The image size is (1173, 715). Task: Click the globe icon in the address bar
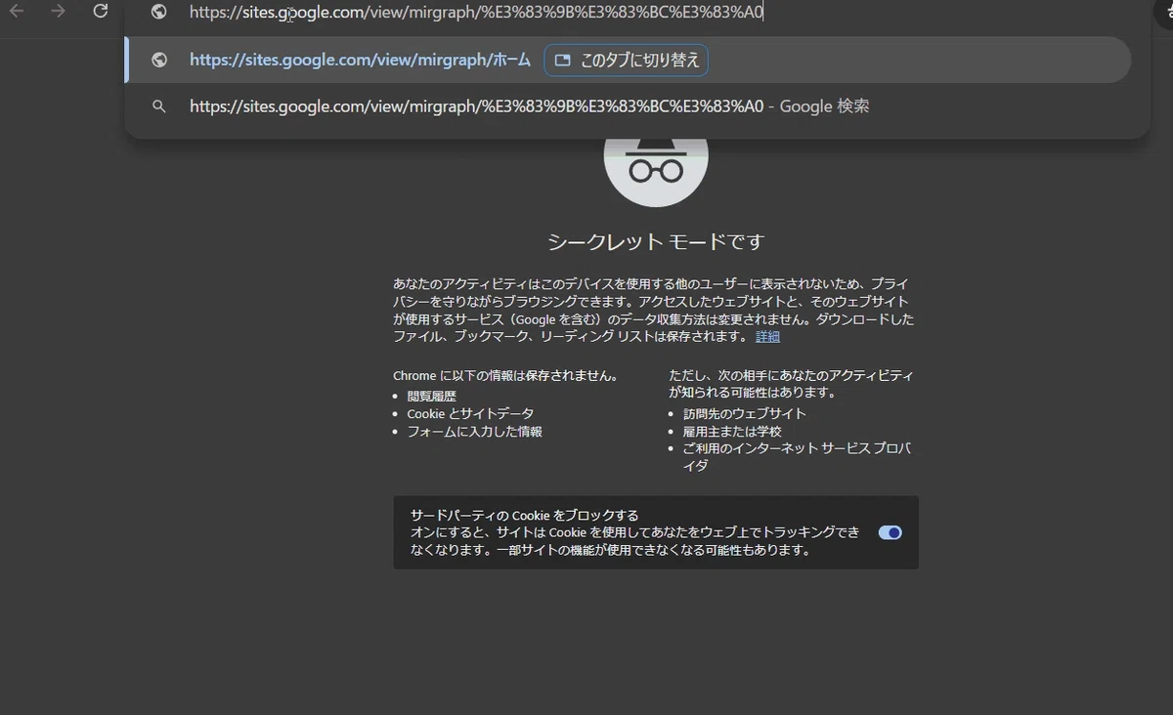pos(159,12)
